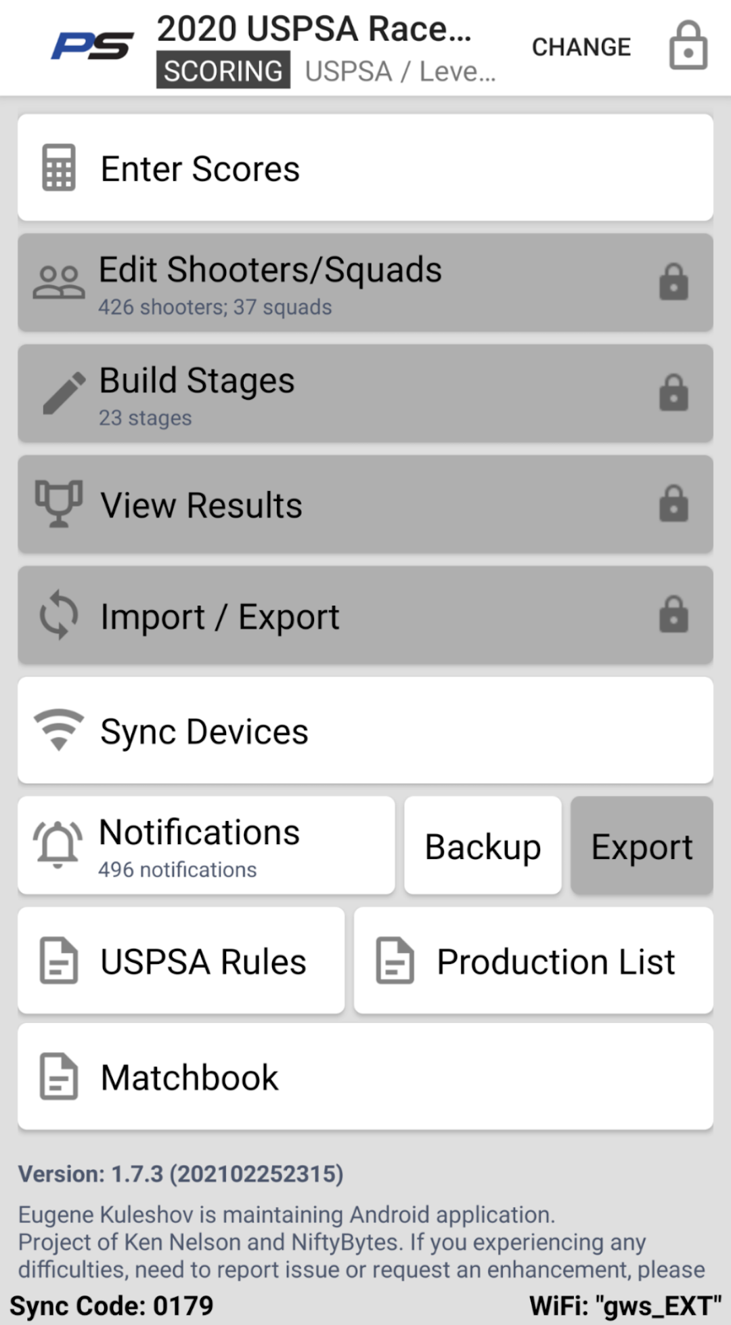Open the Enter Scores menu entry
Screen dimensions: 731x1325
tap(365, 168)
